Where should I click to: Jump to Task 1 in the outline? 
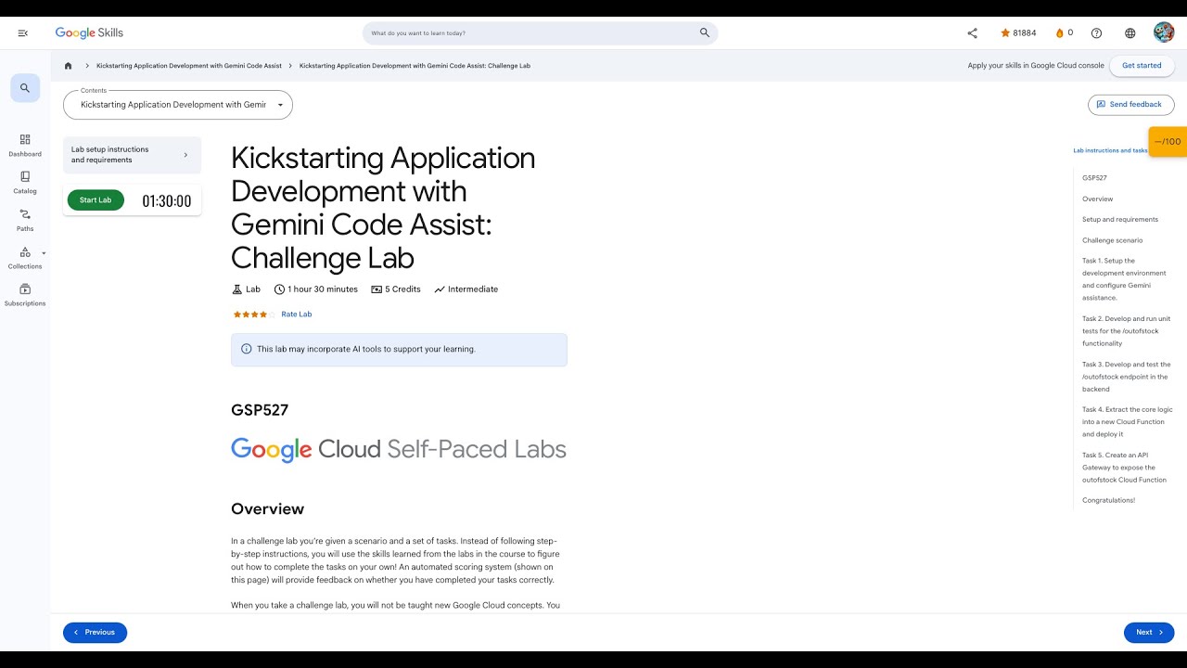pos(1124,279)
